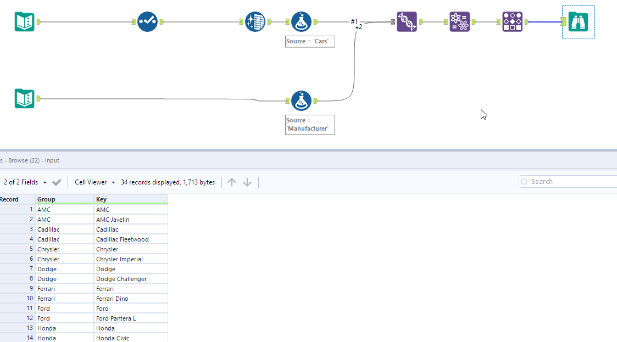Viewport: 617px width, 342px height.
Task: Select the Cars Input Data tool on the canvas
Action: 25,21
